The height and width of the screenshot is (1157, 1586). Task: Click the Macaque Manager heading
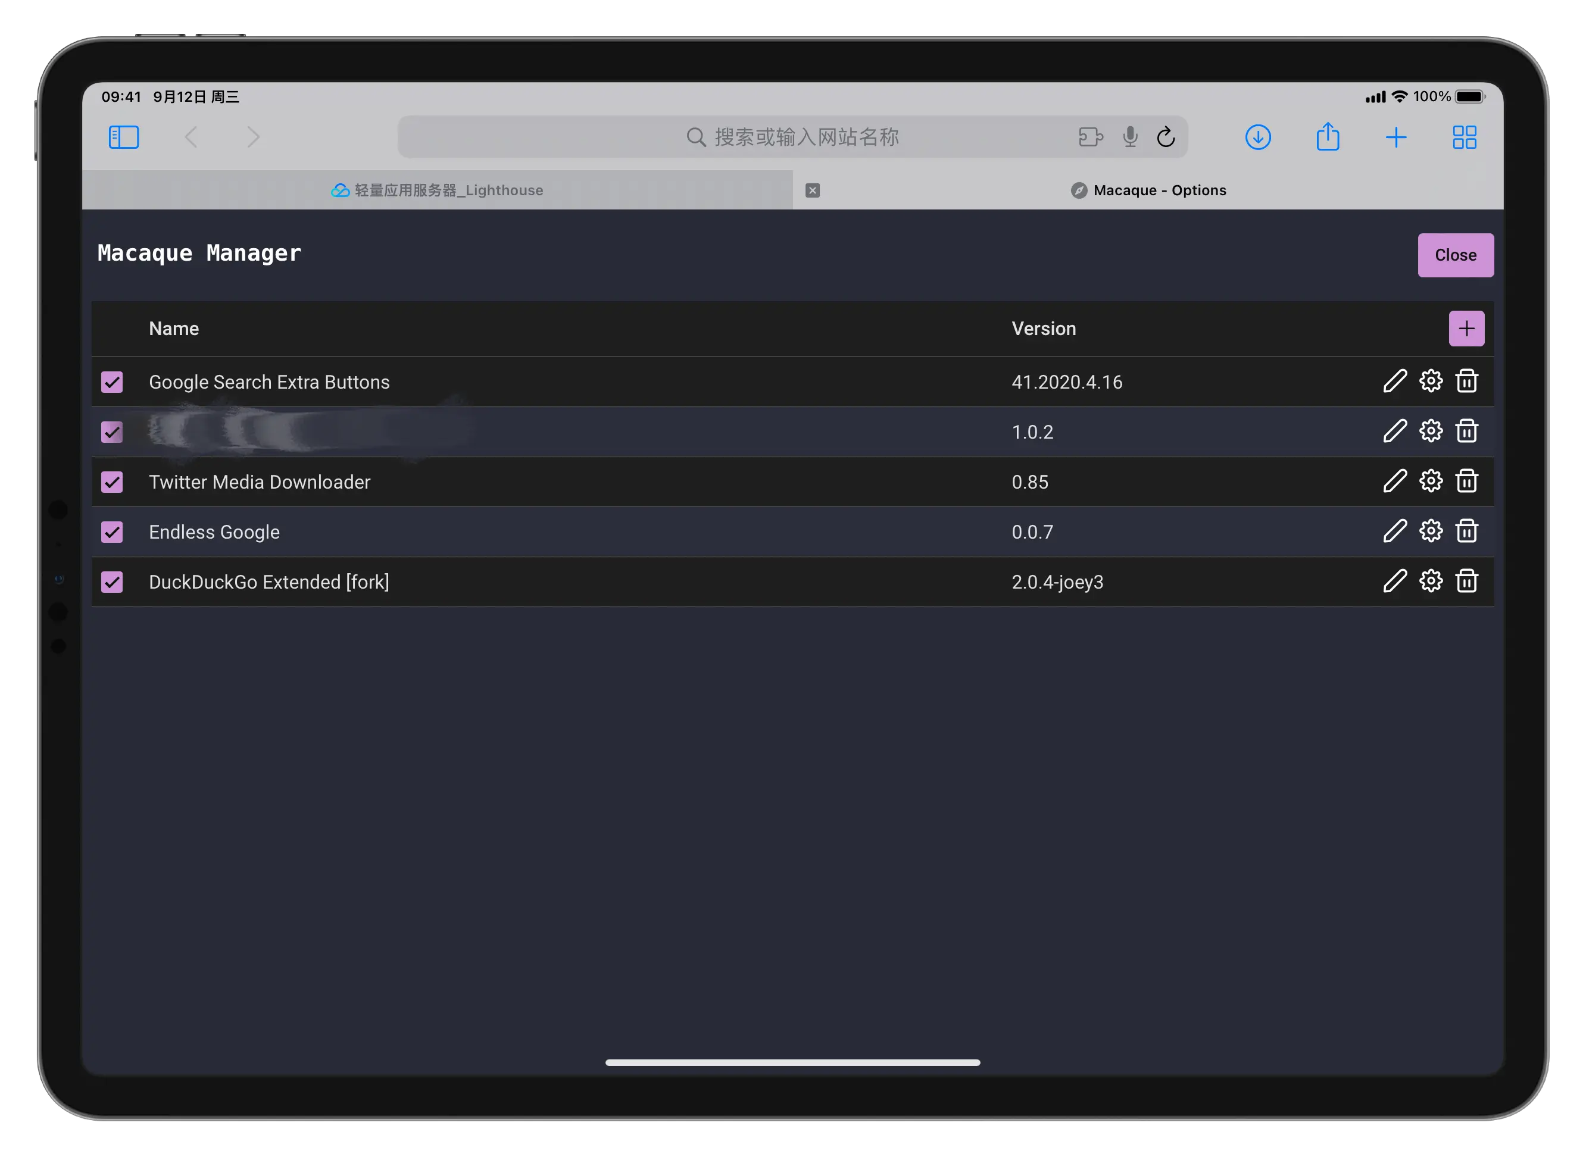[x=199, y=253]
